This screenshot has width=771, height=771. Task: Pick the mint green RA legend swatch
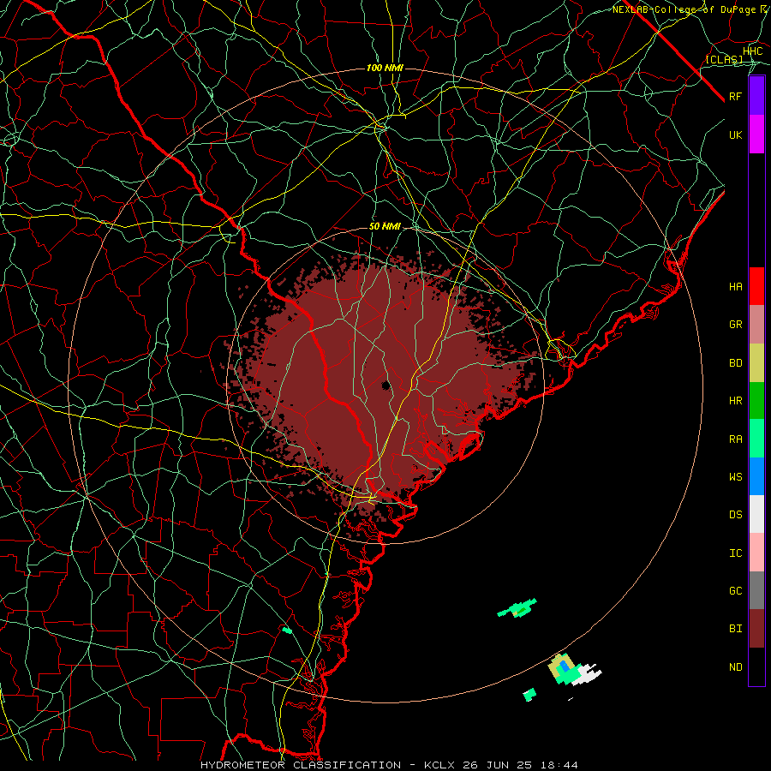pos(756,439)
